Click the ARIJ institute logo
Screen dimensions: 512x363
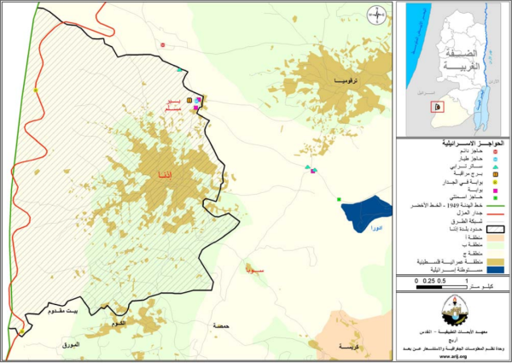(x=453, y=313)
